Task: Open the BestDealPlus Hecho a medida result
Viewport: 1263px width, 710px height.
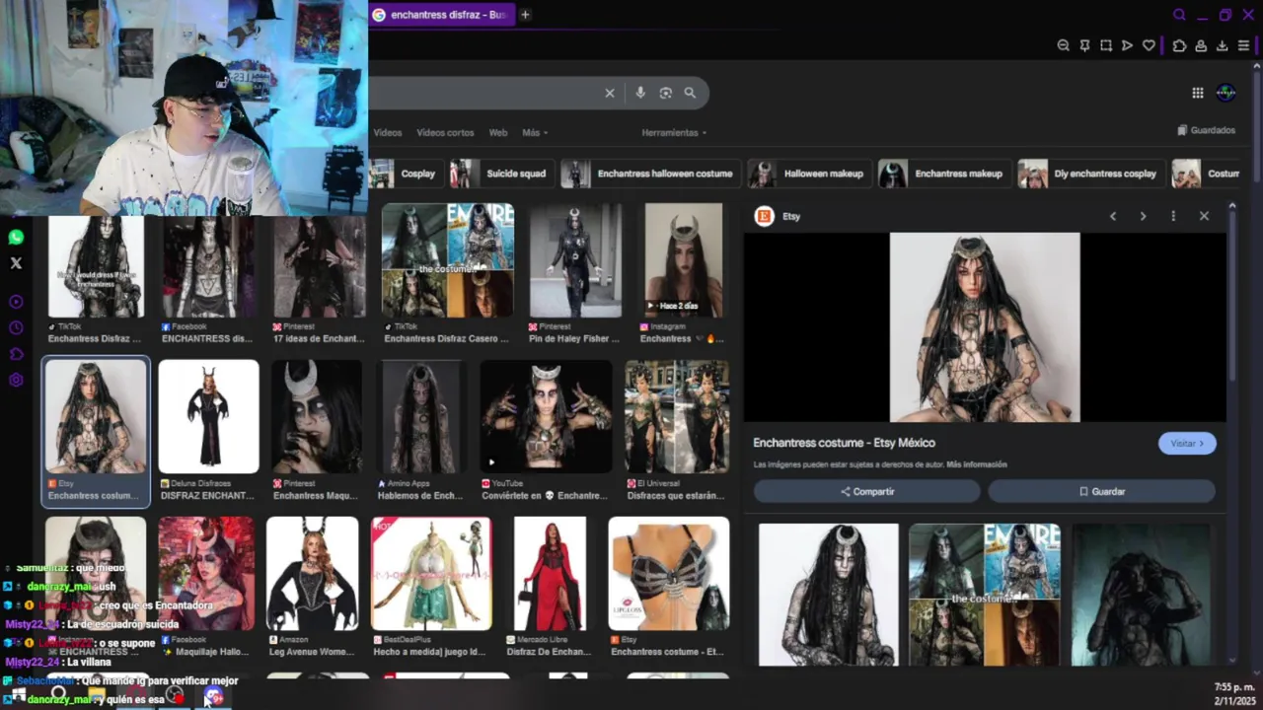Action: 431,574
